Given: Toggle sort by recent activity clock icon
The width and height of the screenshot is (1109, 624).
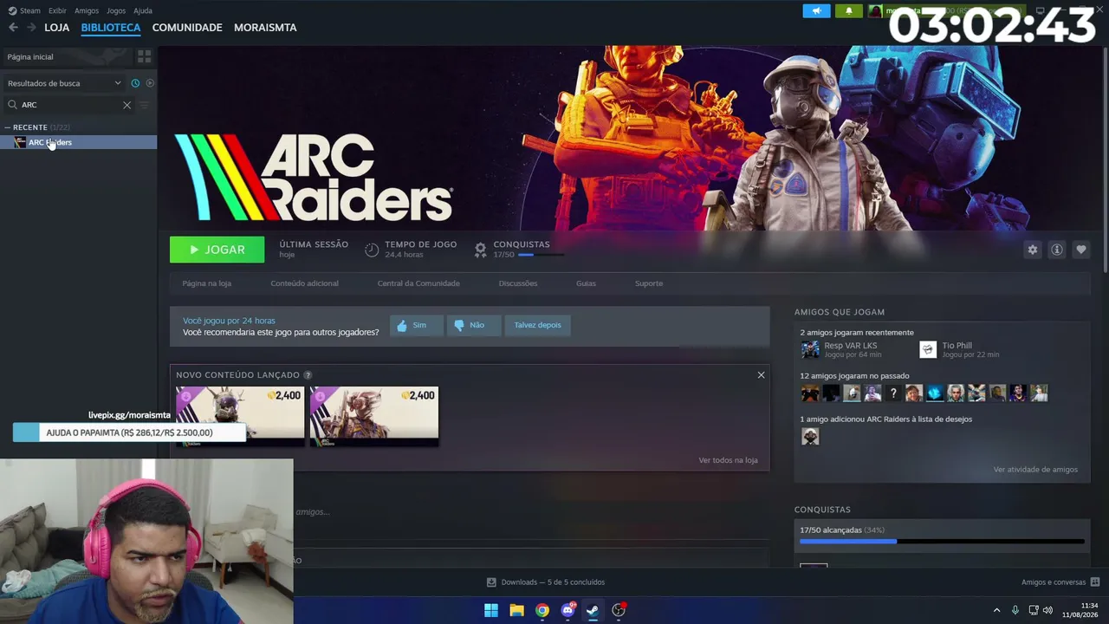Looking at the screenshot, I should point(135,83).
